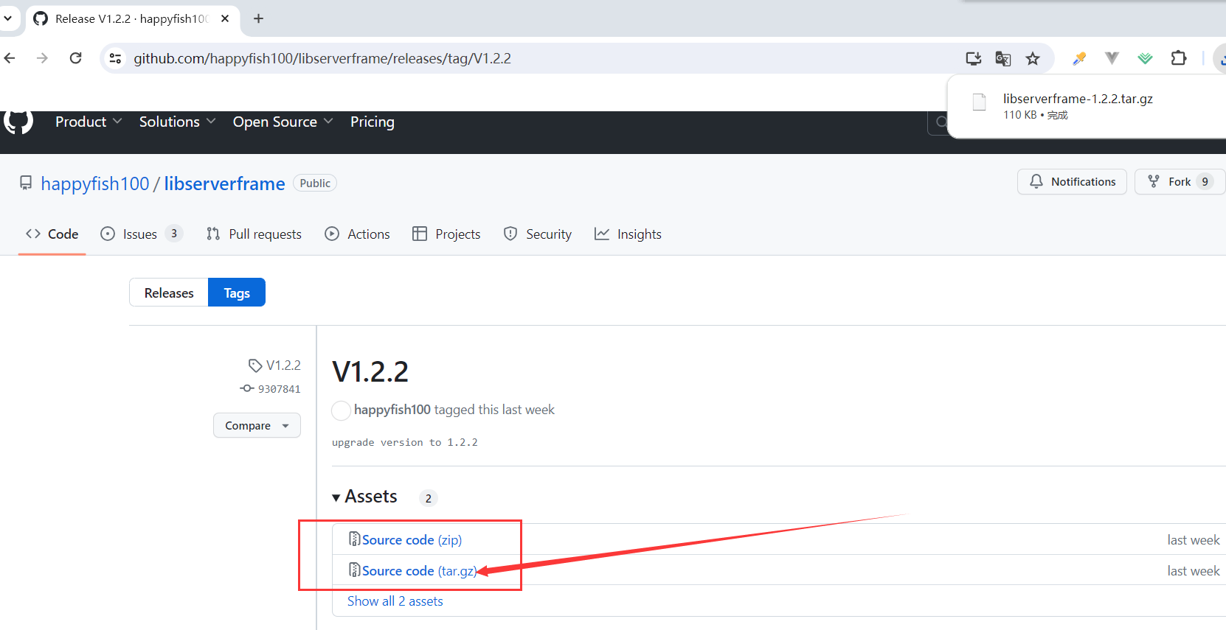Click the GitHub search box
This screenshot has width=1226, height=630.
[938, 122]
